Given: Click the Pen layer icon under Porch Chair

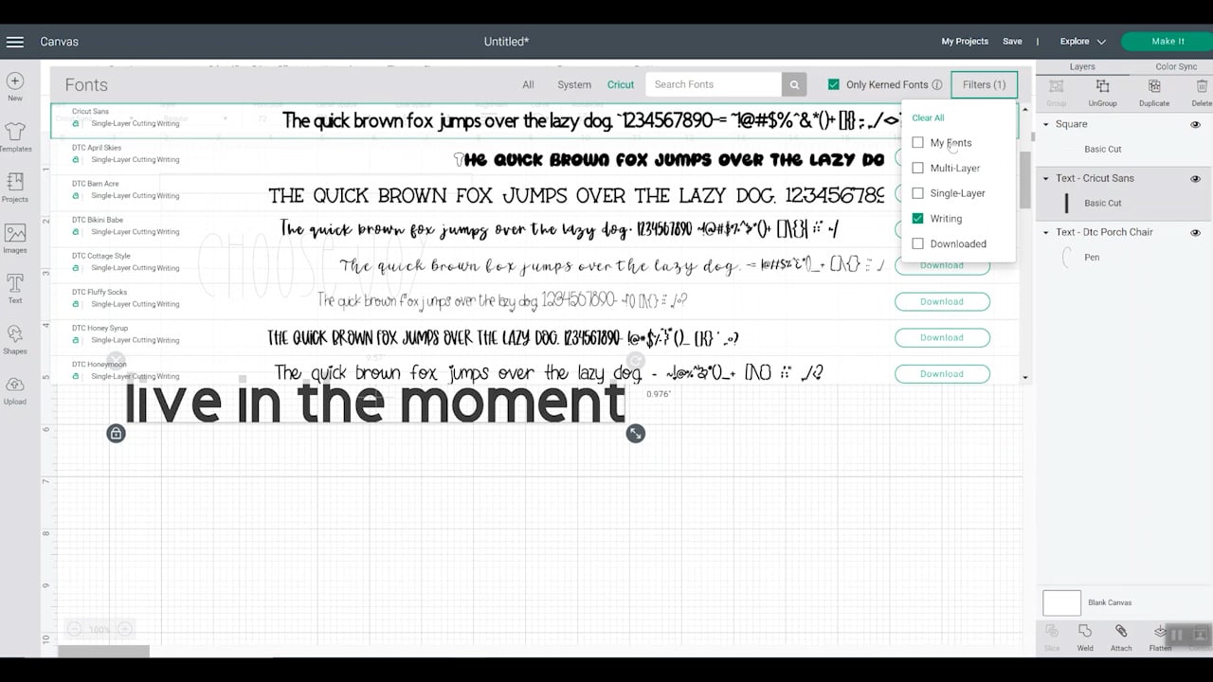Looking at the screenshot, I should coord(1067,257).
